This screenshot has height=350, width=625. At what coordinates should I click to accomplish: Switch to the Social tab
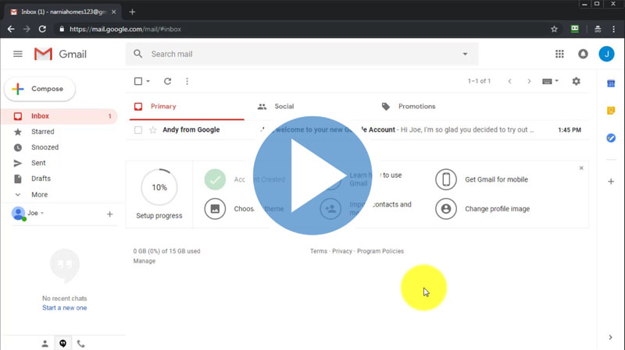(284, 106)
